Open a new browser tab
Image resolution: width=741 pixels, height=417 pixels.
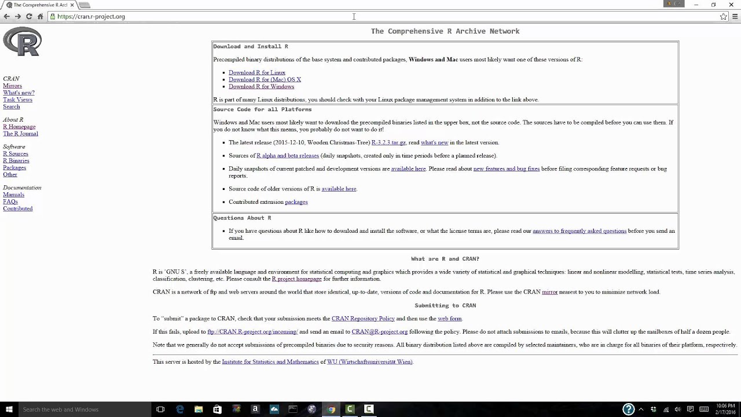point(85,5)
